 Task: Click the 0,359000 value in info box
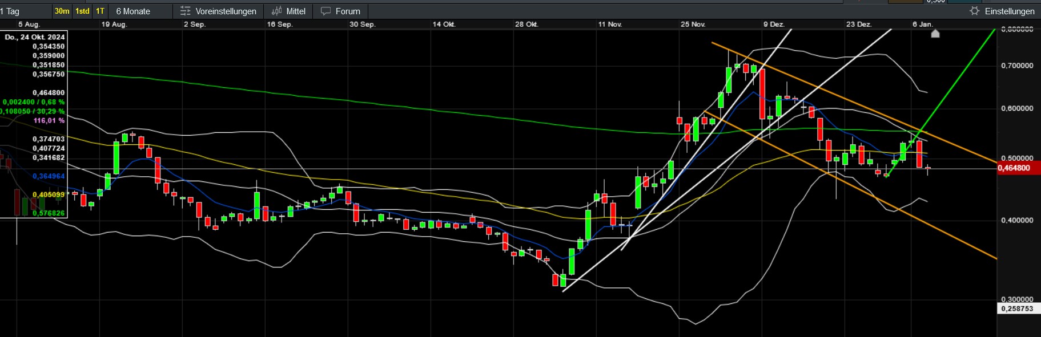[49, 56]
